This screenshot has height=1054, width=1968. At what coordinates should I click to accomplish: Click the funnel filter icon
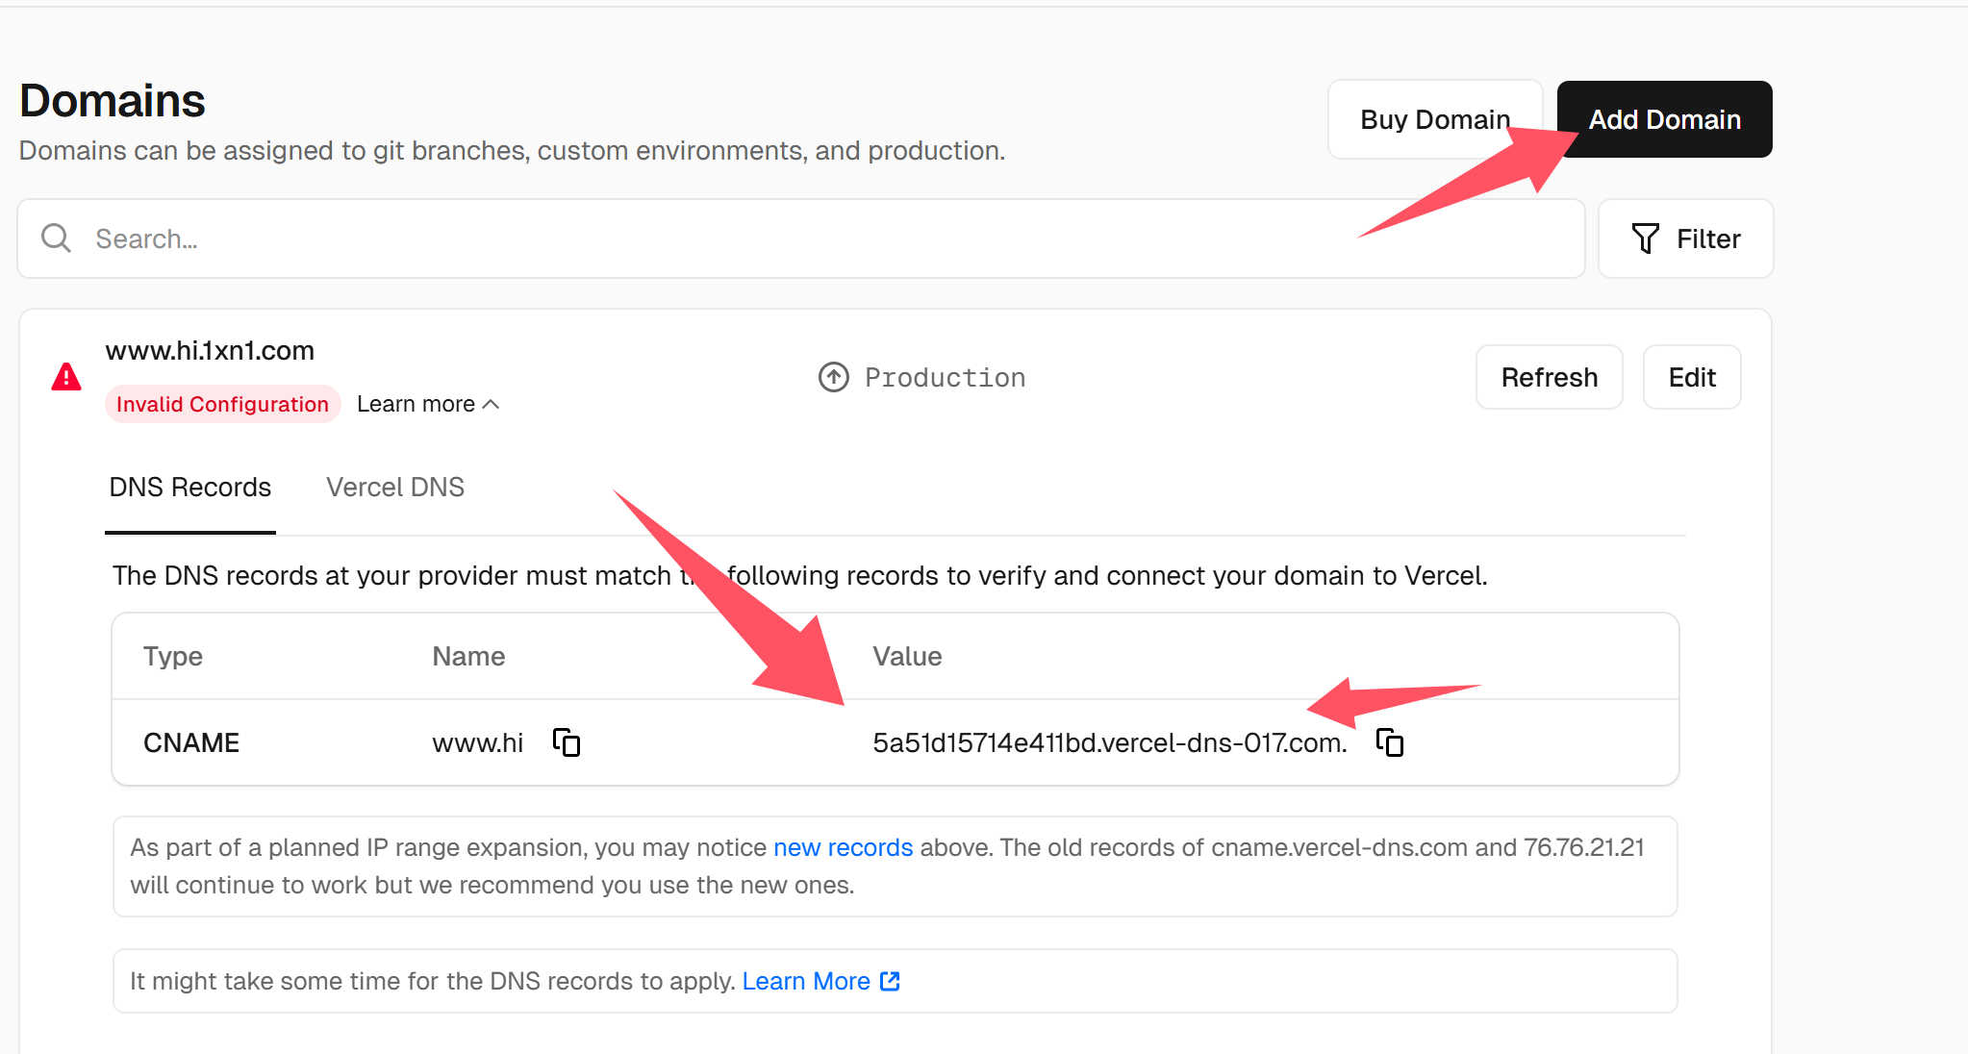(1645, 238)
